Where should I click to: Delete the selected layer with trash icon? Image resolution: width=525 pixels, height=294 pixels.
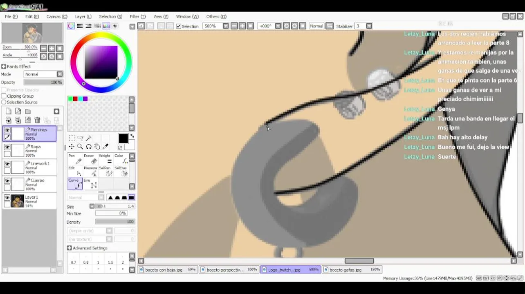[x=37, y=120]
